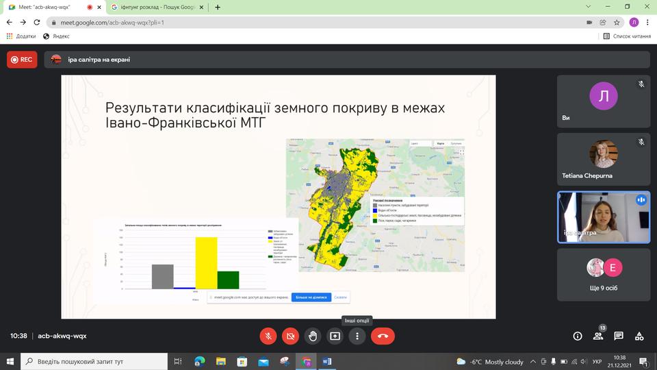This screenshot has height=370, width=657.
Task: Raise hand in the meeting
Action: click(313, 336)
